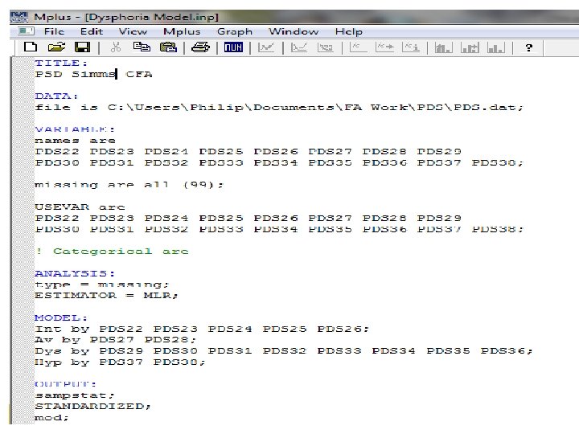Click the curve with right arrow icon
Screen dimensions: 579x434
(x=384, y=47)
